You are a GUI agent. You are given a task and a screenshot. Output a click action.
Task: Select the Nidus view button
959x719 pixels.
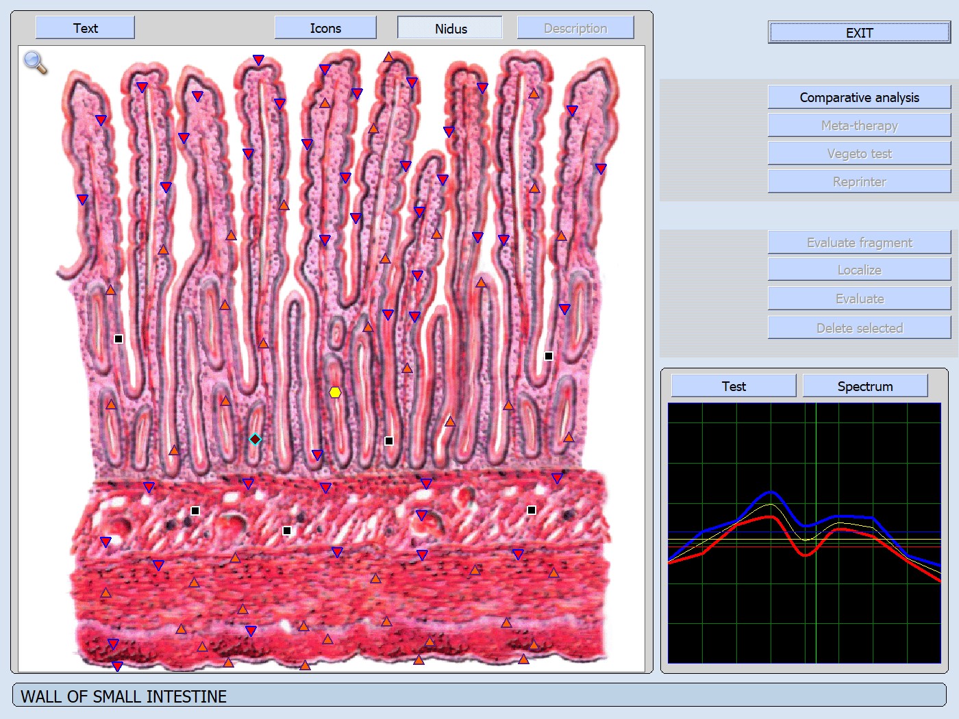(450, 28)
